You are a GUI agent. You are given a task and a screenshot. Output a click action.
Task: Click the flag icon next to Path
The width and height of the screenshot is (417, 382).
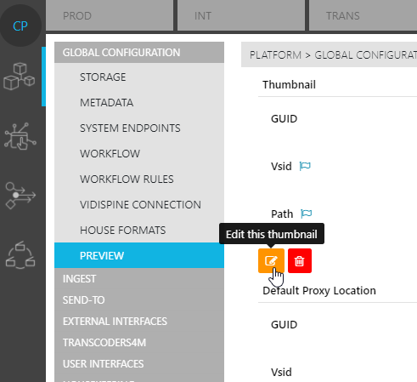click(306, 214)
